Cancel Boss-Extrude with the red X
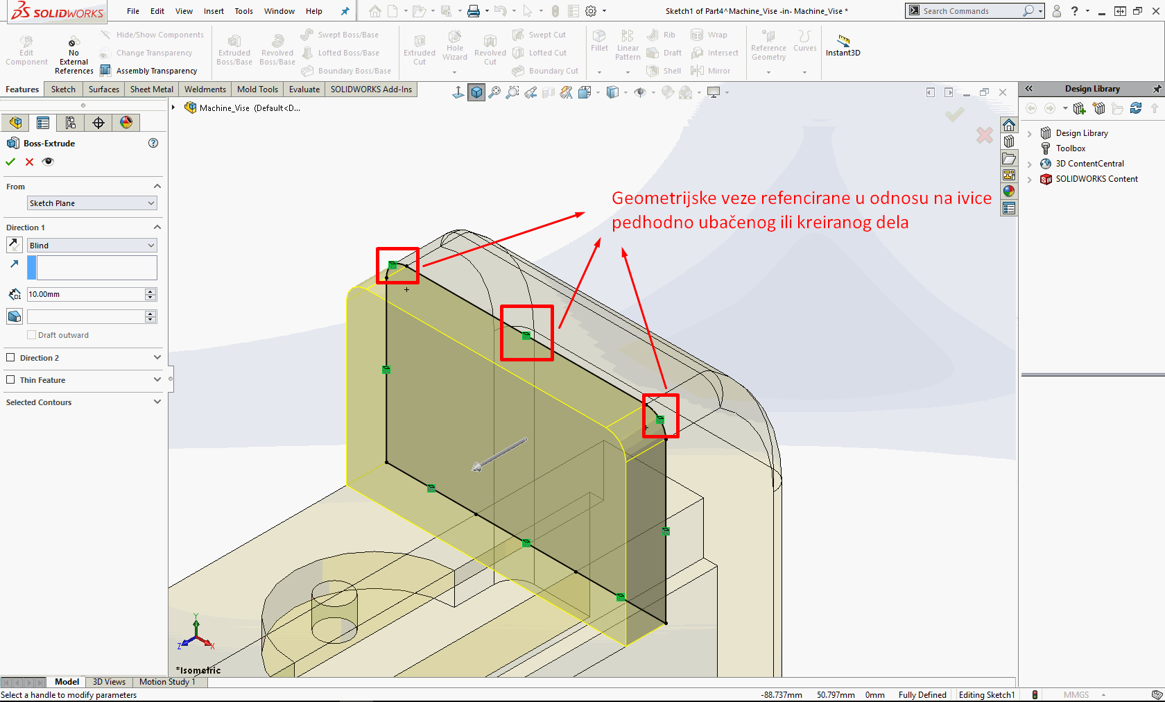 click(x=29, y=162)
